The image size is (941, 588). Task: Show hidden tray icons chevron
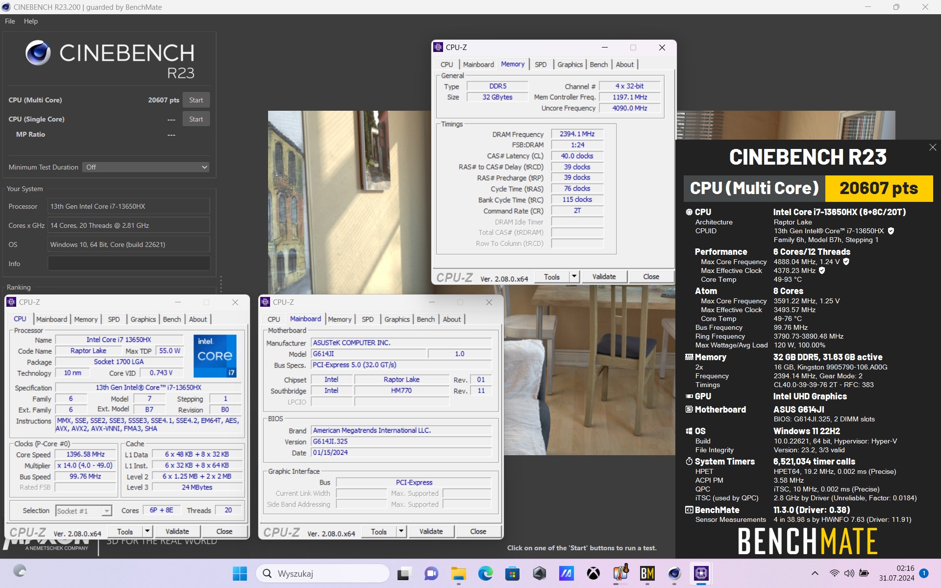click(815, 573)
